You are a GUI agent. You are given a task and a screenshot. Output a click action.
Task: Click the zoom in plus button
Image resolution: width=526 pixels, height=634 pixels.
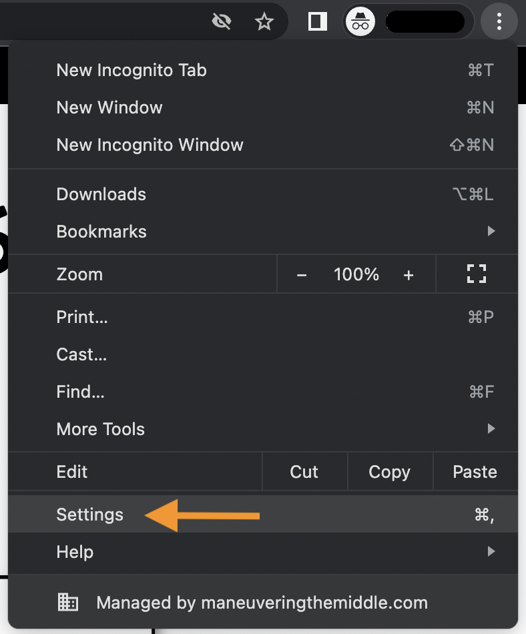pyautogui.click(x=409, y=274)
